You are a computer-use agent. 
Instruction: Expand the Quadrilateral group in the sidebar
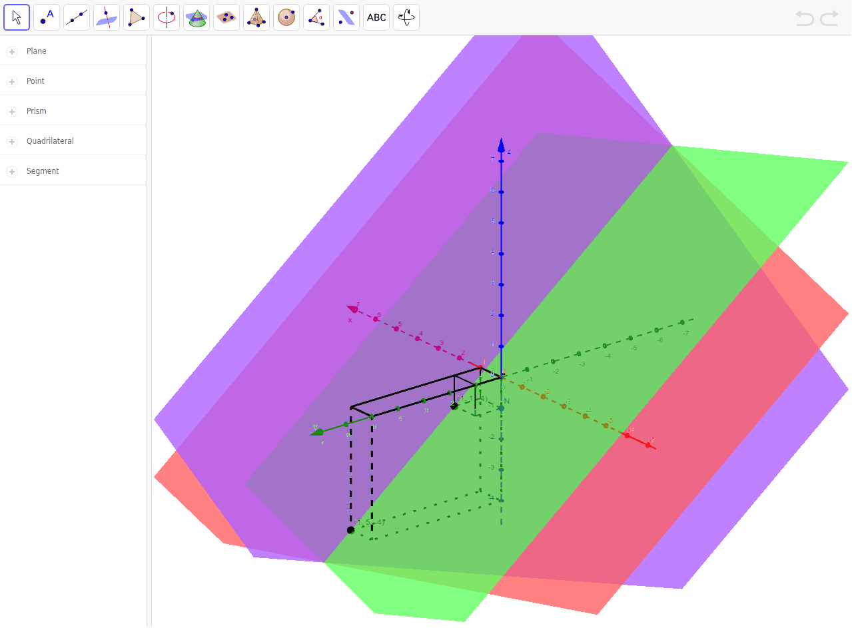(x=11, y=141)
